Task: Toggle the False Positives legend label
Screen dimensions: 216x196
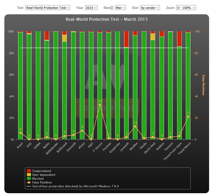Action: [x=42, y=182]
